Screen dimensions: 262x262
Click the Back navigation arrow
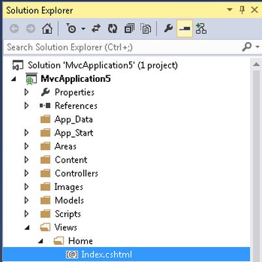pyautogui.click(x=14, y=29)
